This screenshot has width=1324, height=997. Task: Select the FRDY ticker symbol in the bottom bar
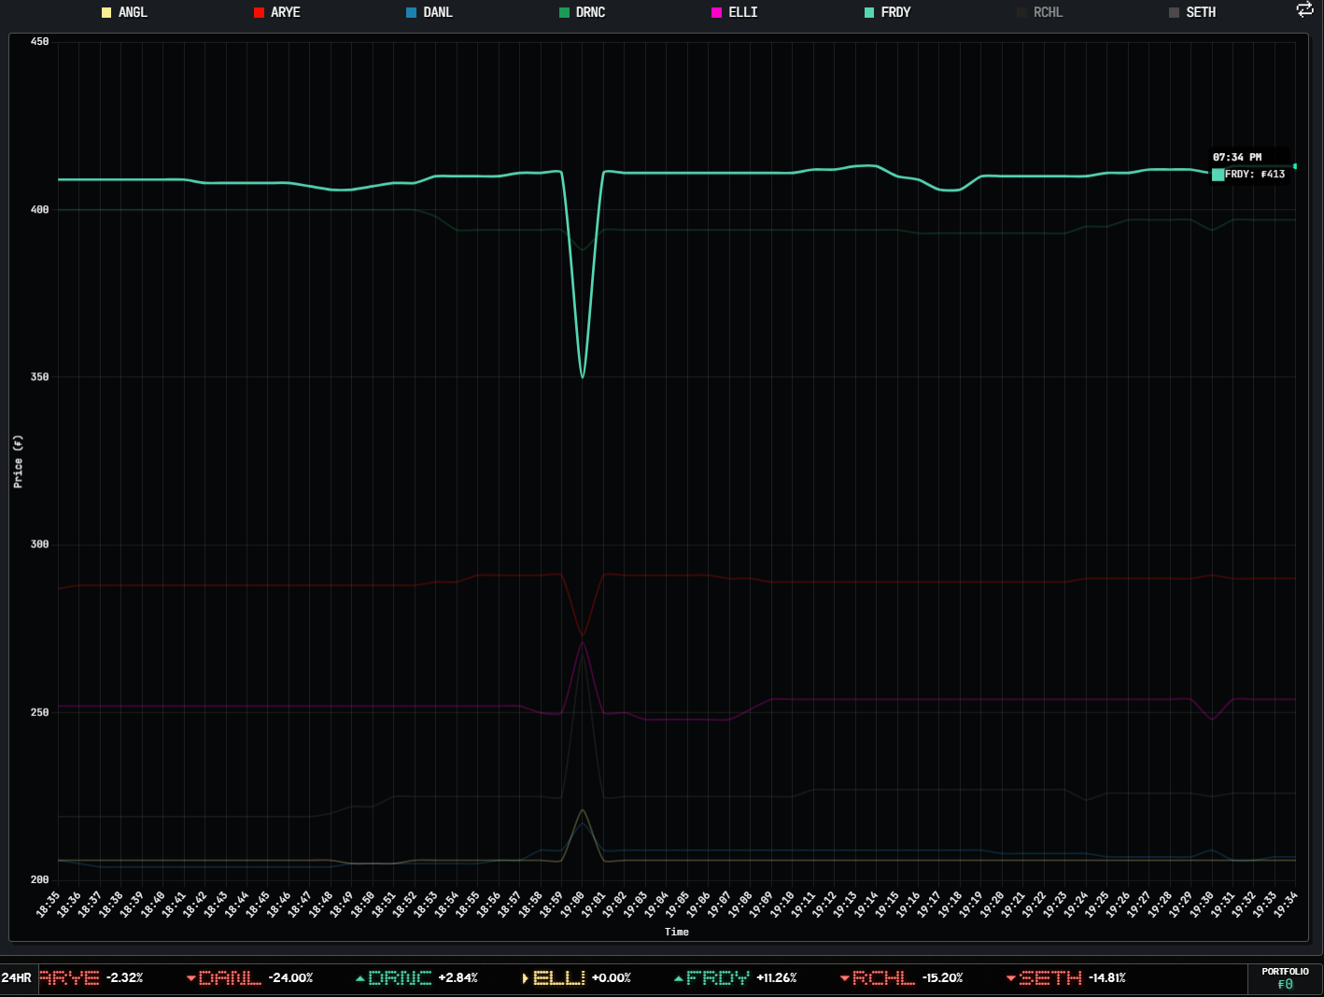718,977
